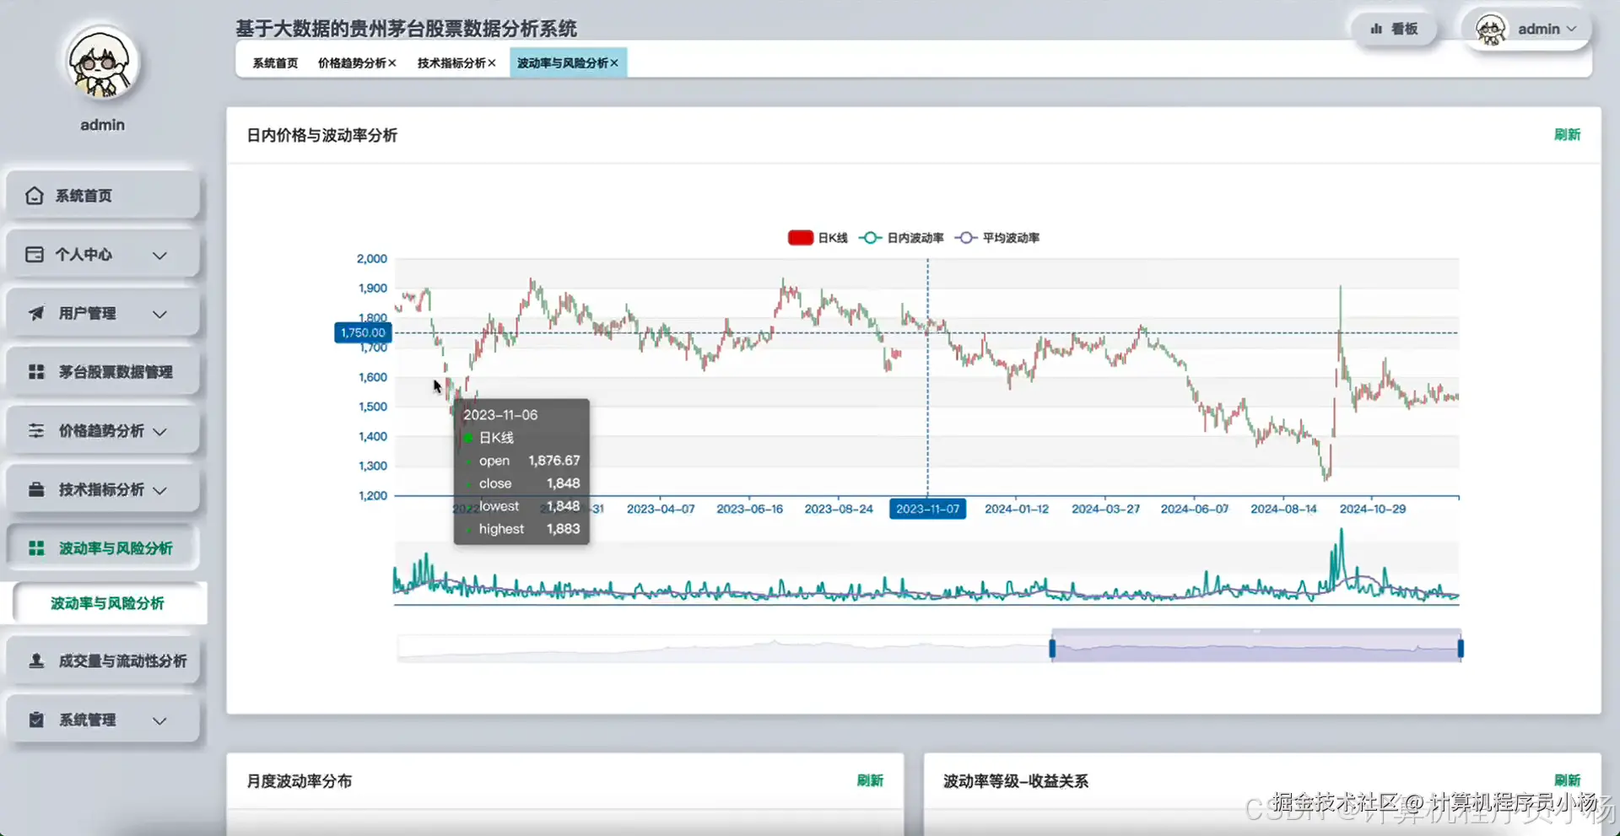Expand the 用户管理 menu chevron

159,314
